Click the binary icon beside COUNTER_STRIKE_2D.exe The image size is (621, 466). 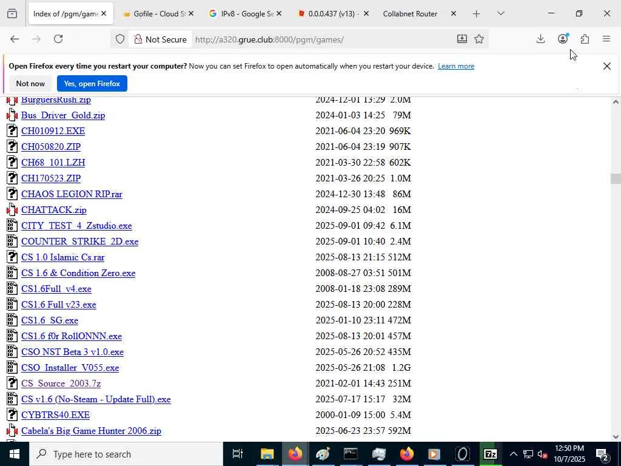click(x=12, y=241)
